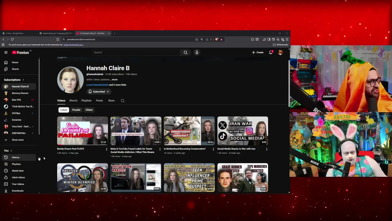Open a new browser tab with plus

click(114, 33)
